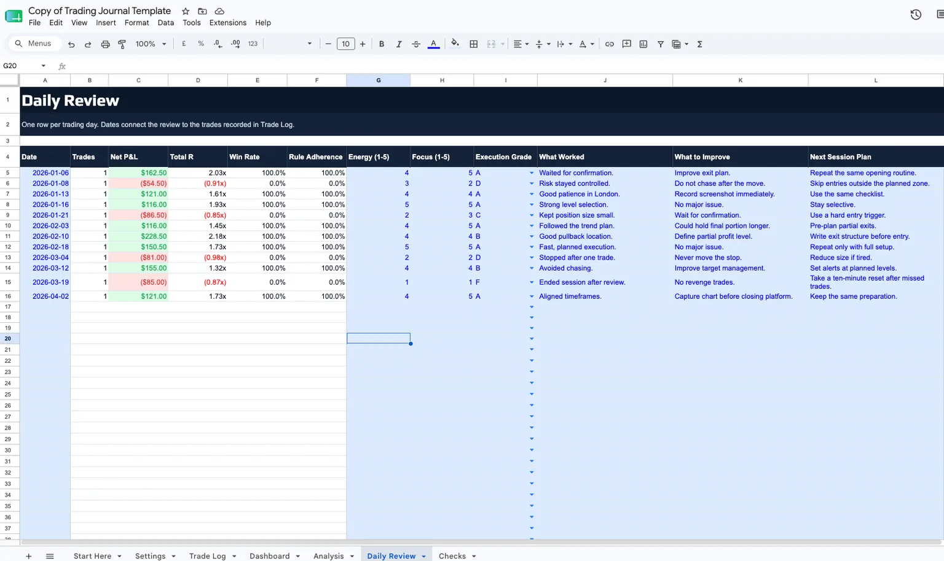
Task: Insert a link
Action: coord(610,44)
